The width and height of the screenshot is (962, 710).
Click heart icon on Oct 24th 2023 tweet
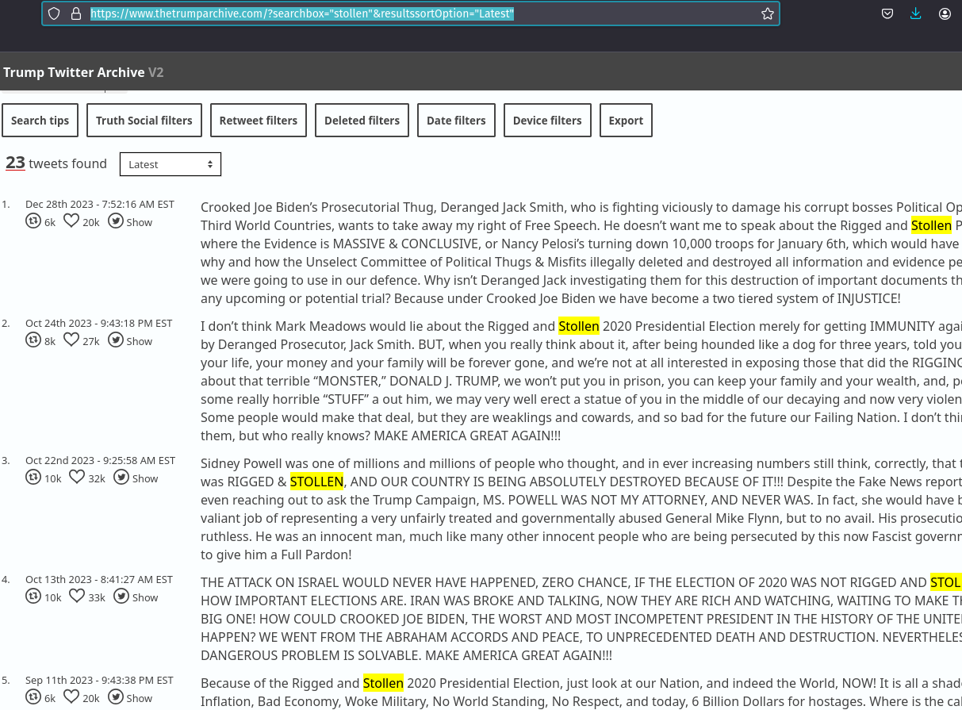pos(71,340)
